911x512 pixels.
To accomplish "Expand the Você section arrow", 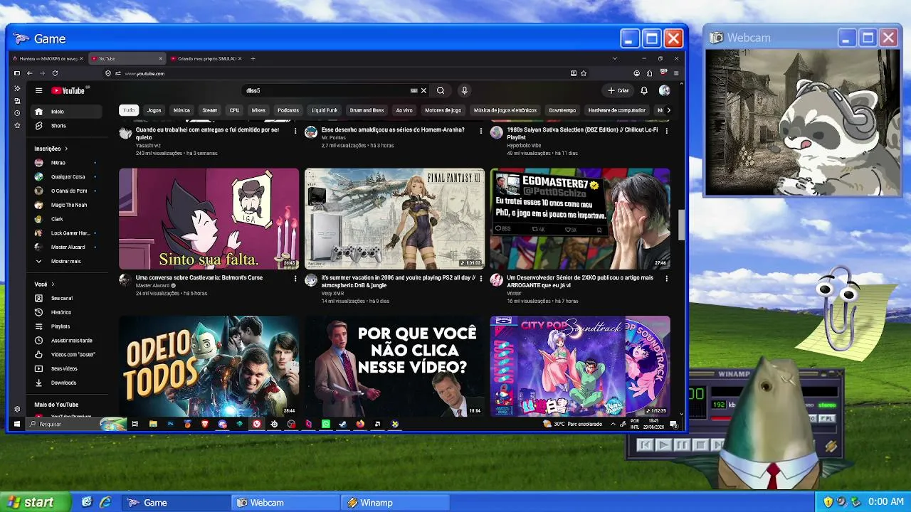I will (53, 284).
